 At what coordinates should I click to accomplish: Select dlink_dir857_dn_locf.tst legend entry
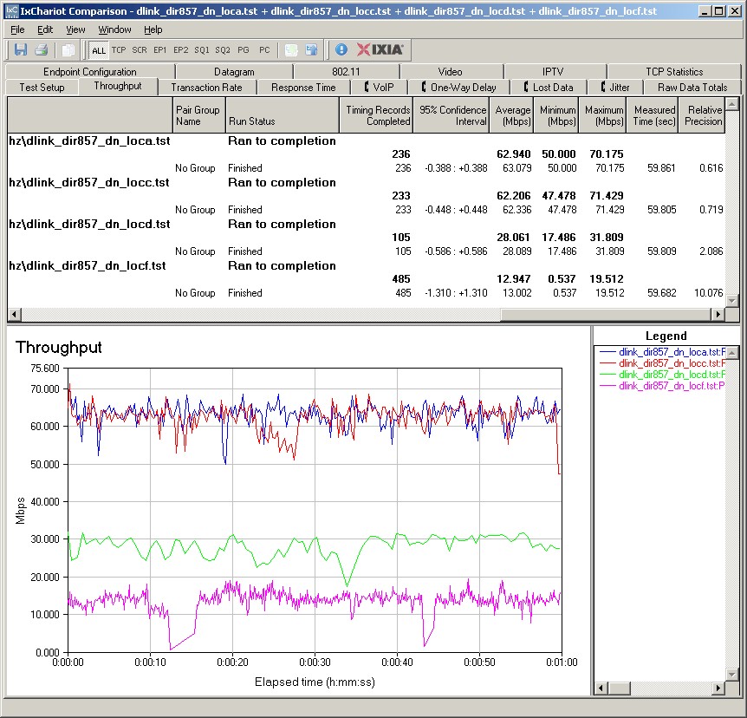tap(662, 386)
